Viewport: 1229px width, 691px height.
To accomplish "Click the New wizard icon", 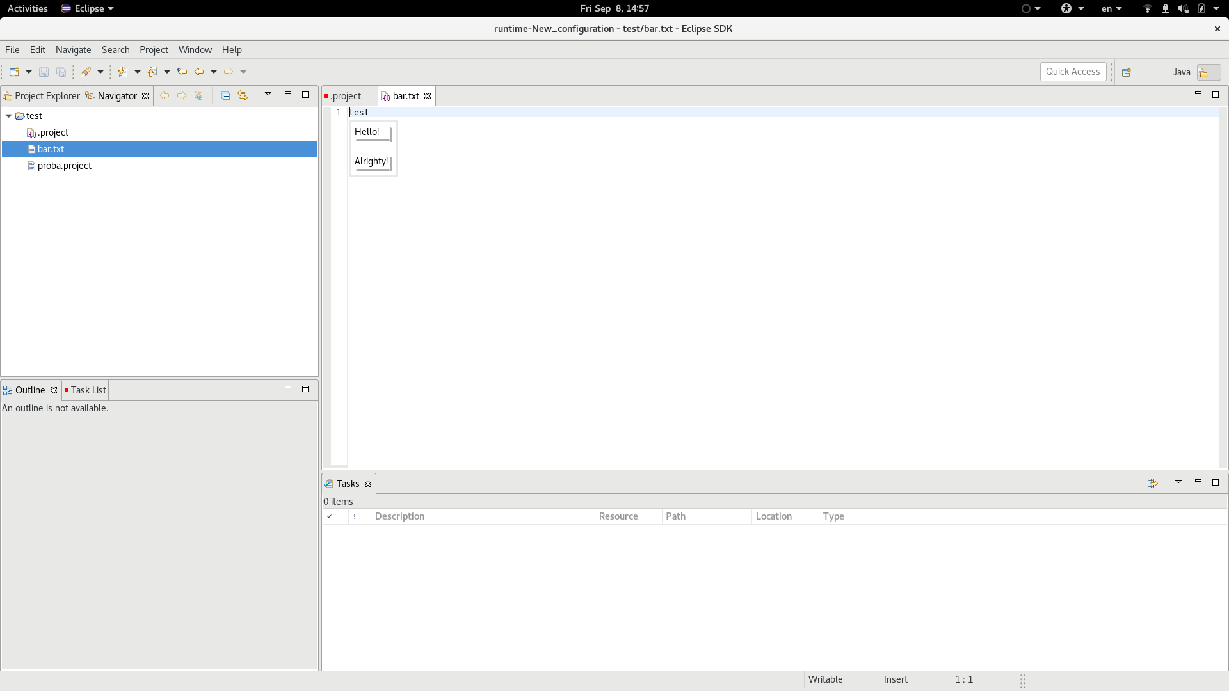I will point(14,72).
